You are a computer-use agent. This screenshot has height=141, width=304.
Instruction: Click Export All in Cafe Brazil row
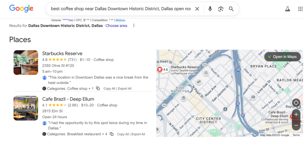(138, 134)
